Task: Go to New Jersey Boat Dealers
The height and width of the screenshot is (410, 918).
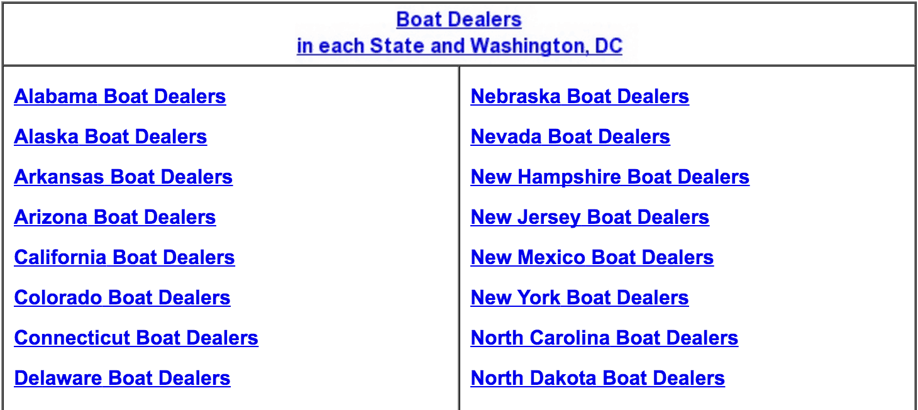Action: tap(590, 217)
